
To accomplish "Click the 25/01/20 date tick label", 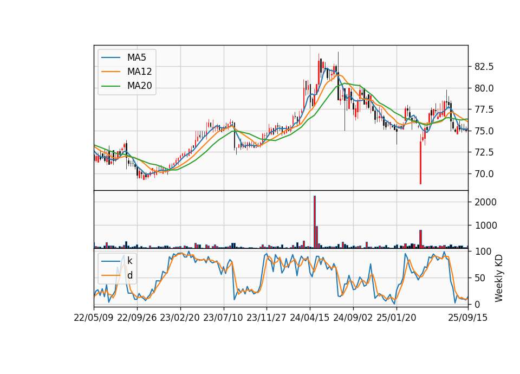I will [x=396, y=318].
